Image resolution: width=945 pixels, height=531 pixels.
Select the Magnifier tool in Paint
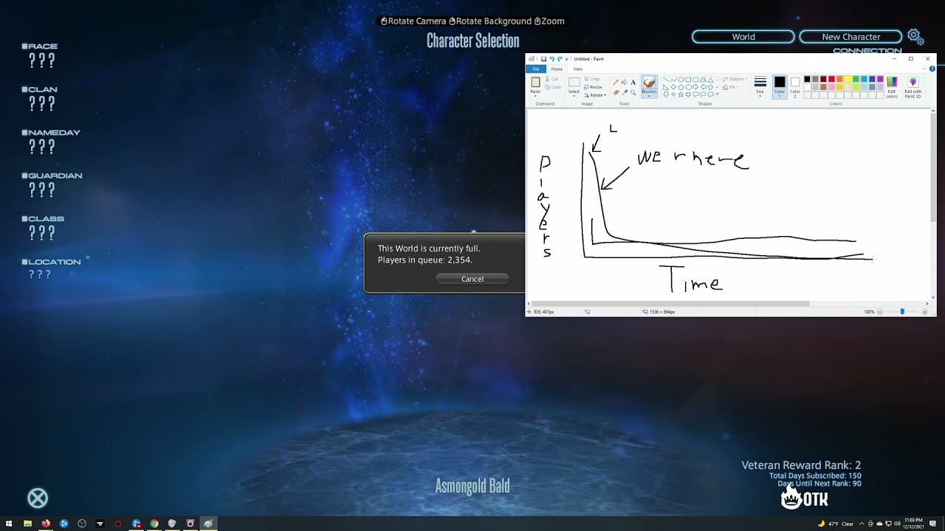633,92
